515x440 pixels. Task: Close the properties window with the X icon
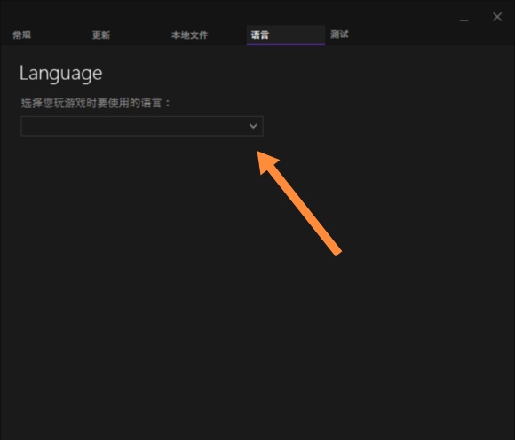coord(497,17)
